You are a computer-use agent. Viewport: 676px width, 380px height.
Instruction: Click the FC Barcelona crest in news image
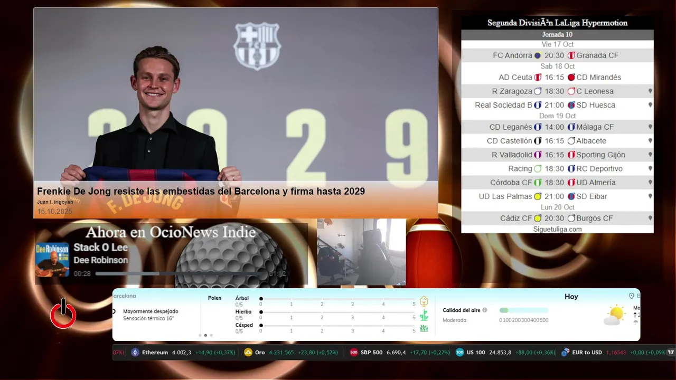(x=258, y=46)
